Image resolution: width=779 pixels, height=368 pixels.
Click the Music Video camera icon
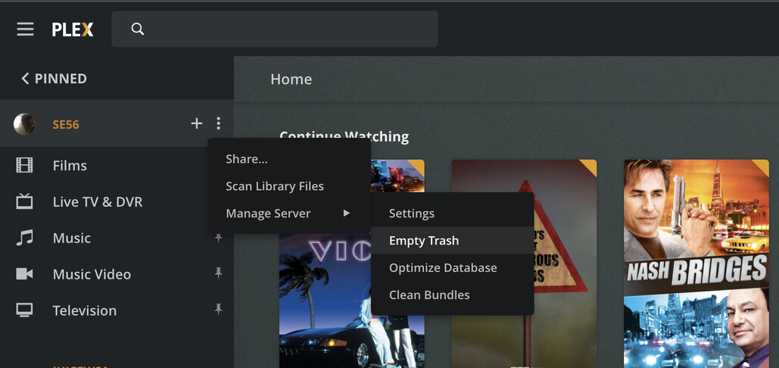(24, 273)
